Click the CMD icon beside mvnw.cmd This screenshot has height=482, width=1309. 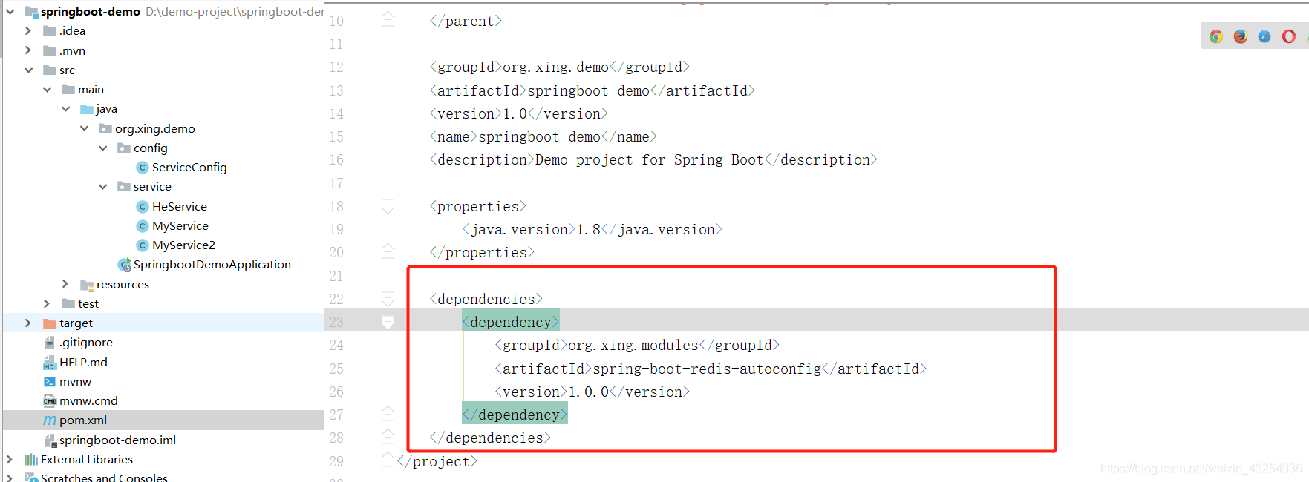point(49,400)
